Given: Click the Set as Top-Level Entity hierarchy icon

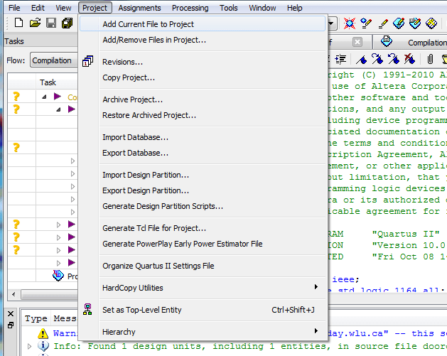Looking at the screenshot, I should coord(87,309).
